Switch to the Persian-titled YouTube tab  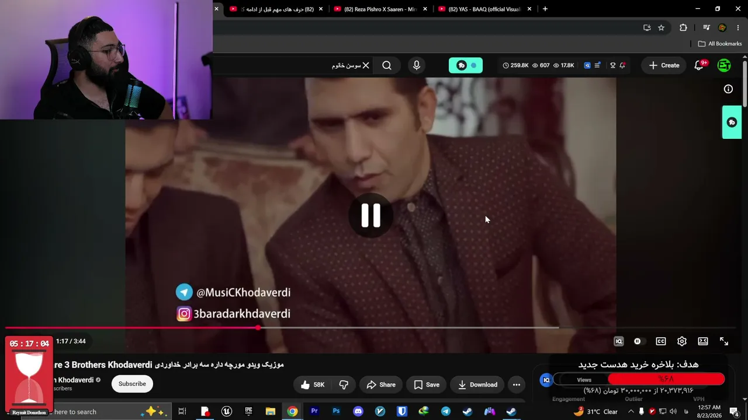[277, 9]
